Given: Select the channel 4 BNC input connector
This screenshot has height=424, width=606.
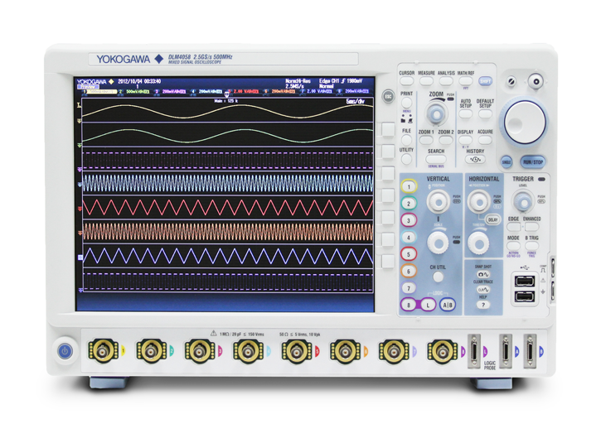Looking at the screenshot, I should click(x=248, y=351).
